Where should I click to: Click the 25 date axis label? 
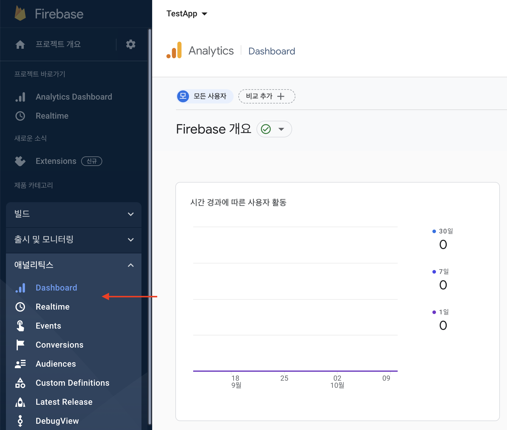pyautogui.click(x=284, y=378)
